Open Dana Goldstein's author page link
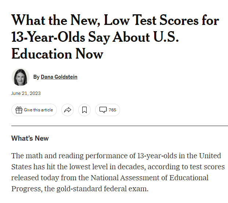The image size is (228, 203). pos(59,77)
